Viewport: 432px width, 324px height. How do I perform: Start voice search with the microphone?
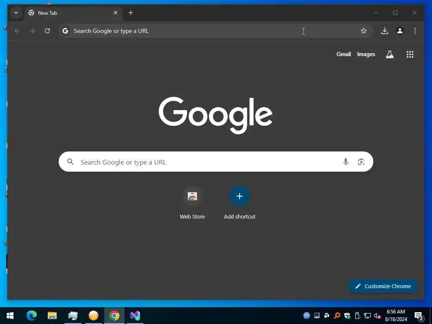coord(346,162)
